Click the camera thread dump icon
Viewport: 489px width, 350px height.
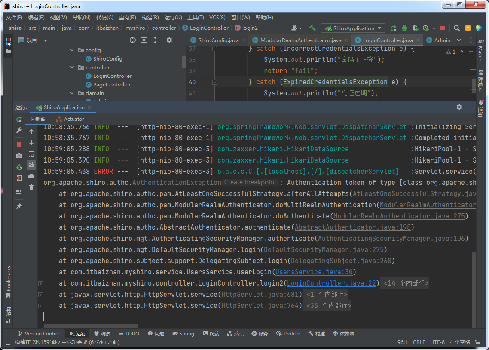[x=19, y=156]
